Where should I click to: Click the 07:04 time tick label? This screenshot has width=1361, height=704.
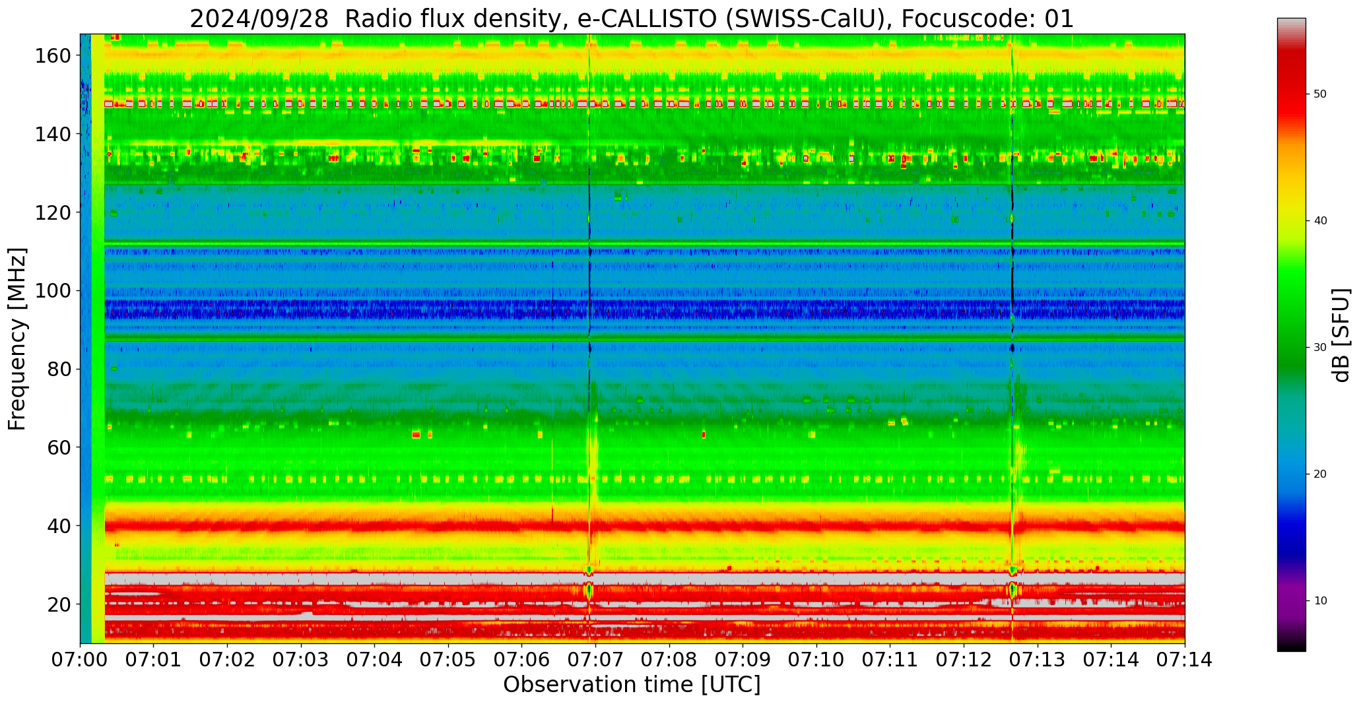(x=375, y=660)
